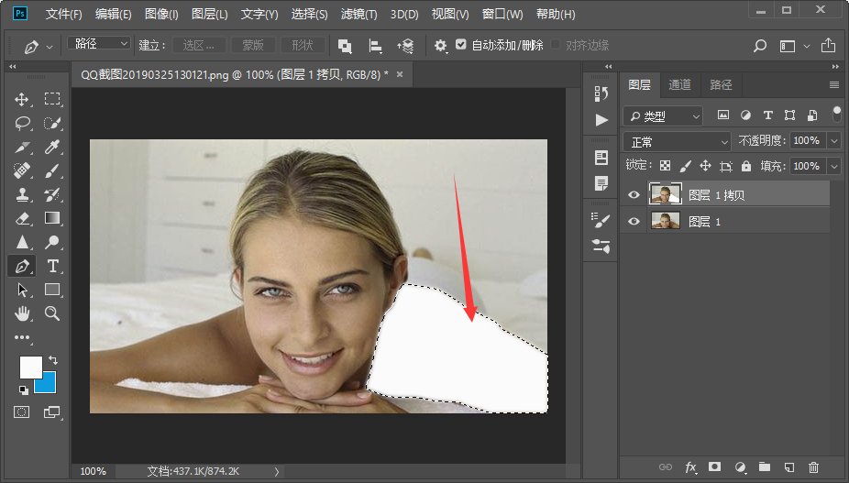849x483 pixels.
Task: Open pen gear settings in options bar
Action: 441,46
